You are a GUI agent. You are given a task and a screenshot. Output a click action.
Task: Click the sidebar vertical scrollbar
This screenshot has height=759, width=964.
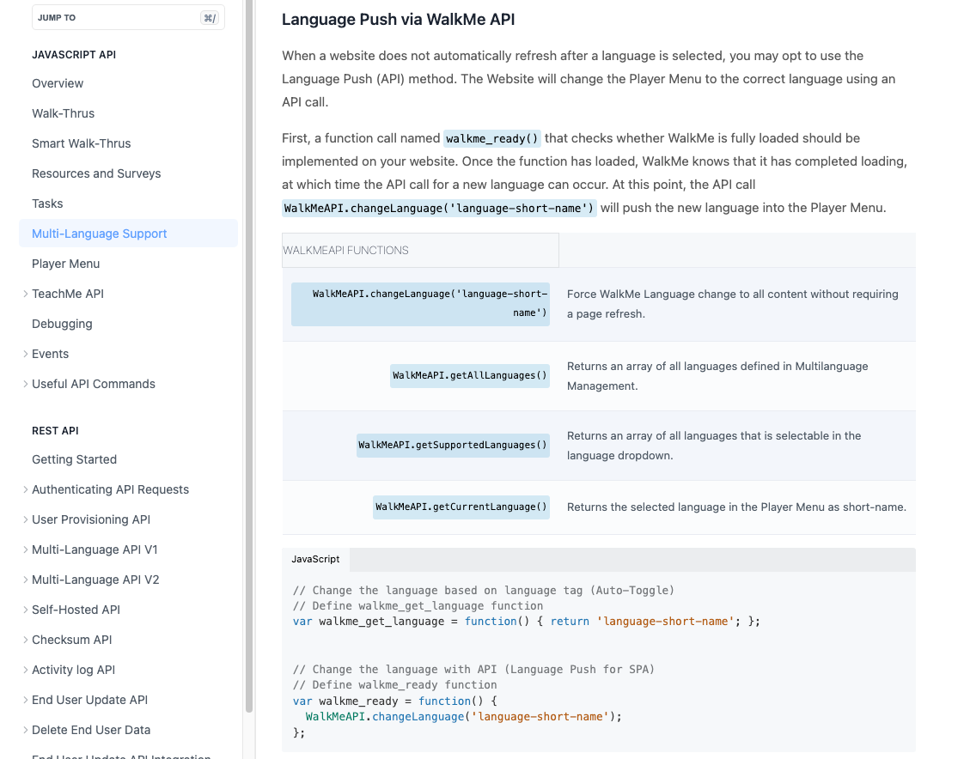(x=249, y=343)
